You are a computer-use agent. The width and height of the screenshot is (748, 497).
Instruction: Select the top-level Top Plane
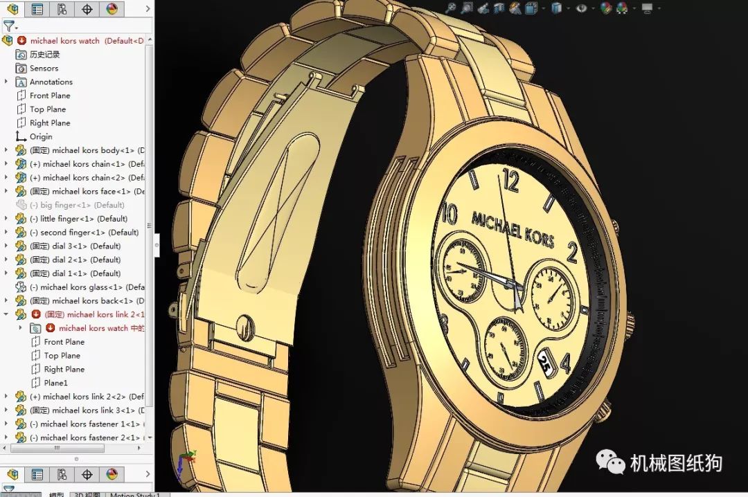(x=41, y=109)
